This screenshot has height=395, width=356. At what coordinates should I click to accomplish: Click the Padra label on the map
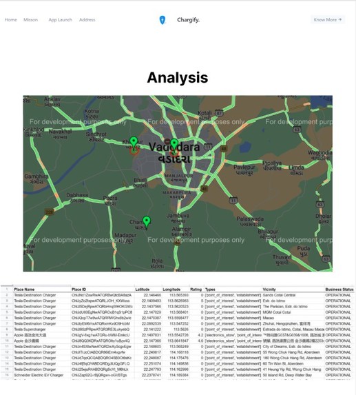(110, 200)
